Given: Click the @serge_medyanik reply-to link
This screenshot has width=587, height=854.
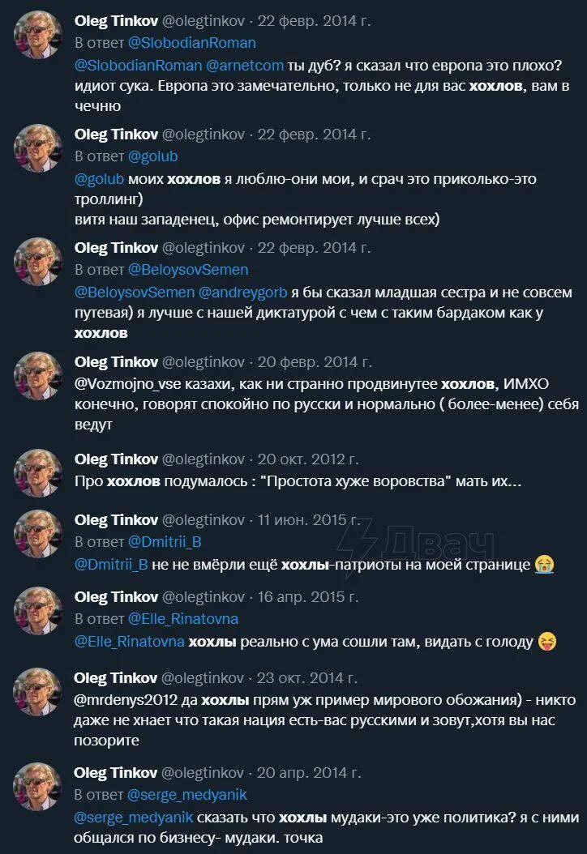Looking at the screenshot, I should (x=187, y=795).
